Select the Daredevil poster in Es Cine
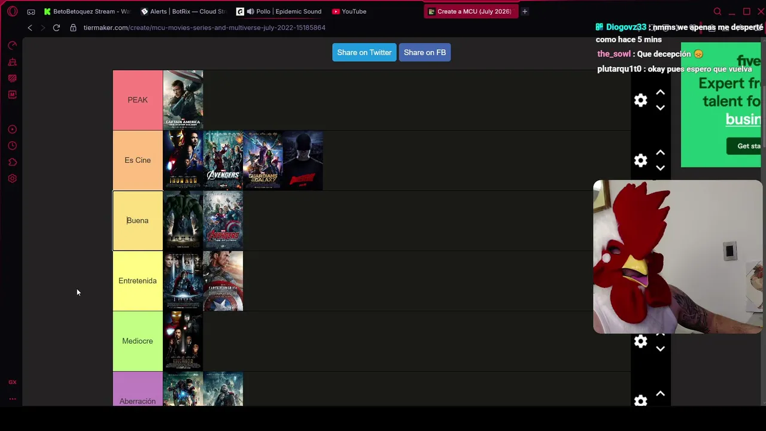The width and height of the screenshot is (766, 431). (303, 160)
